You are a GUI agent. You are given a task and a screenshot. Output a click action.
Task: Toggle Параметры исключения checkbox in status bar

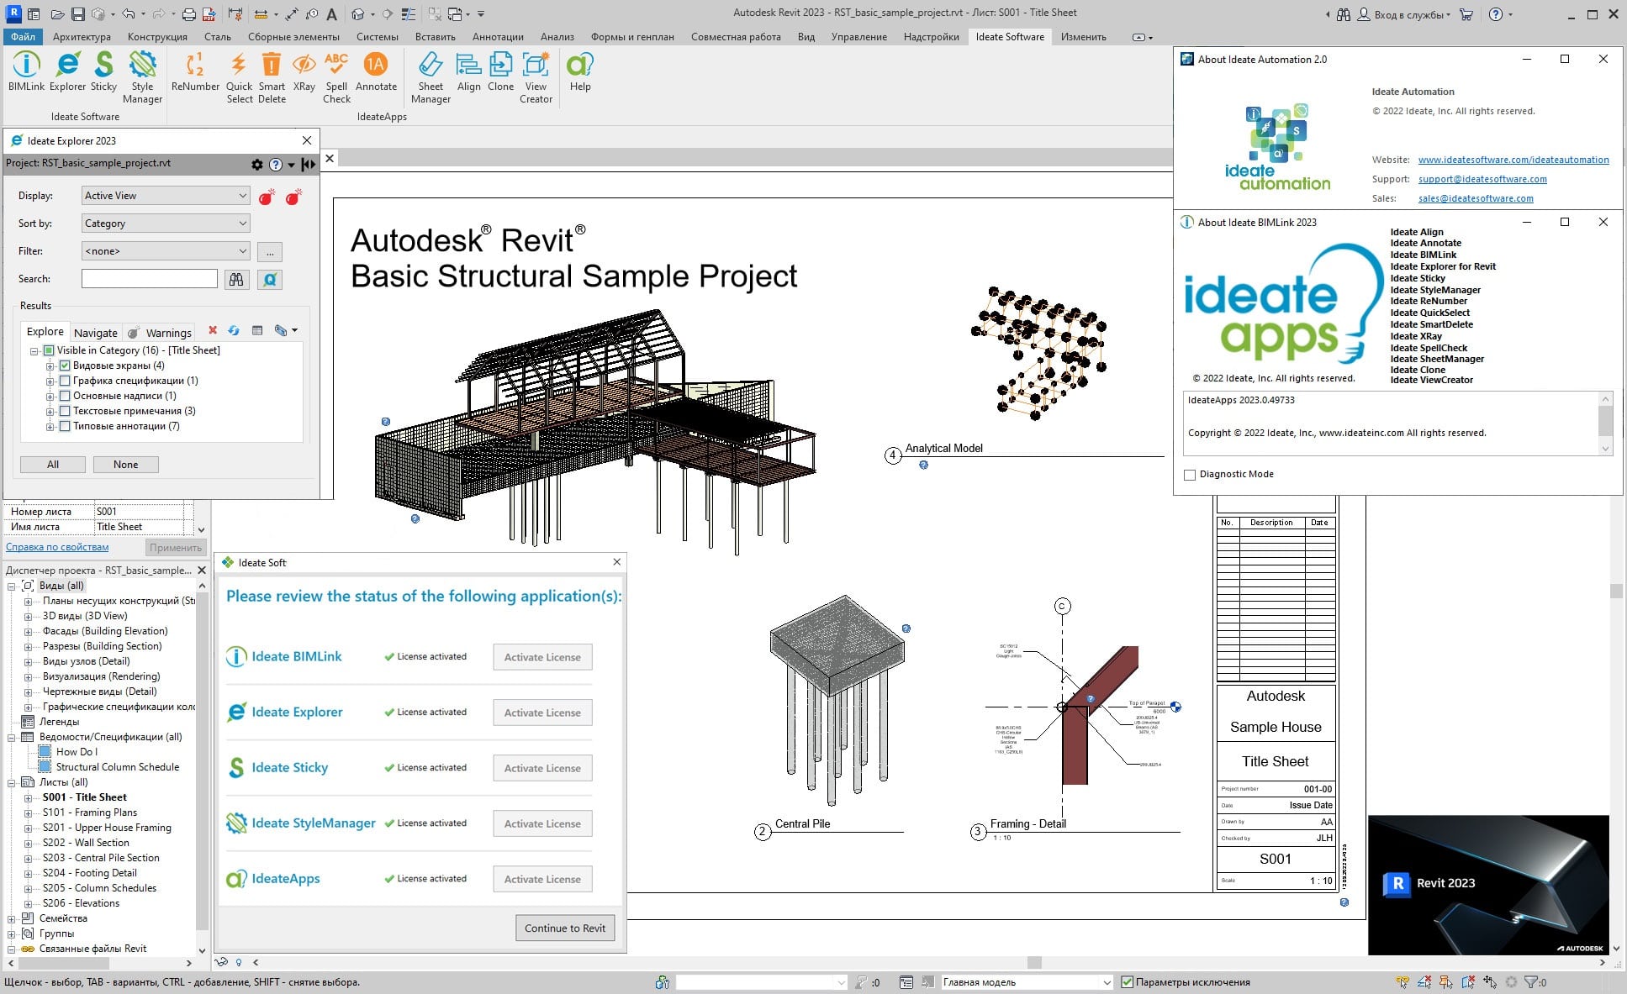[x=1128, y=981]
